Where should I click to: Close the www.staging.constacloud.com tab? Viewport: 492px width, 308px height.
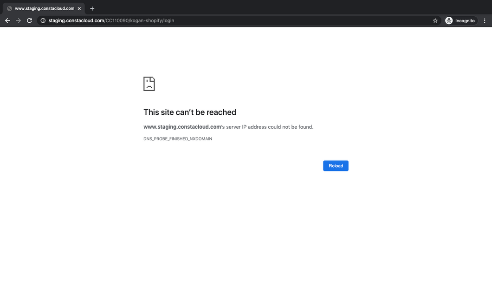(x=79, y=8)
